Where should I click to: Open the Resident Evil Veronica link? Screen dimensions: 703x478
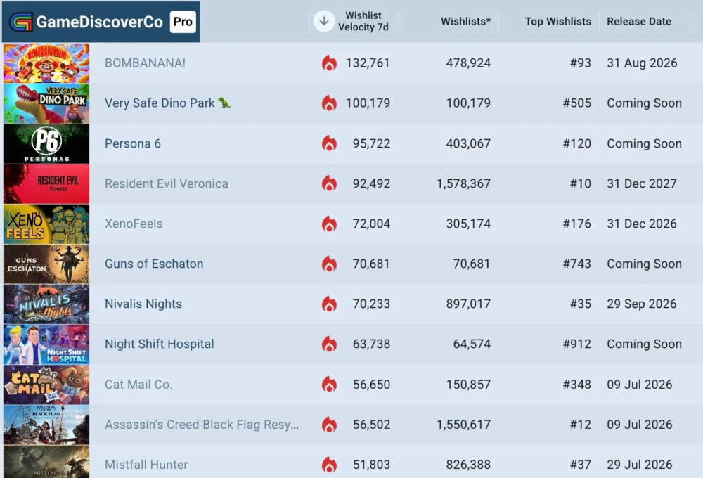[x=167, y=183]
